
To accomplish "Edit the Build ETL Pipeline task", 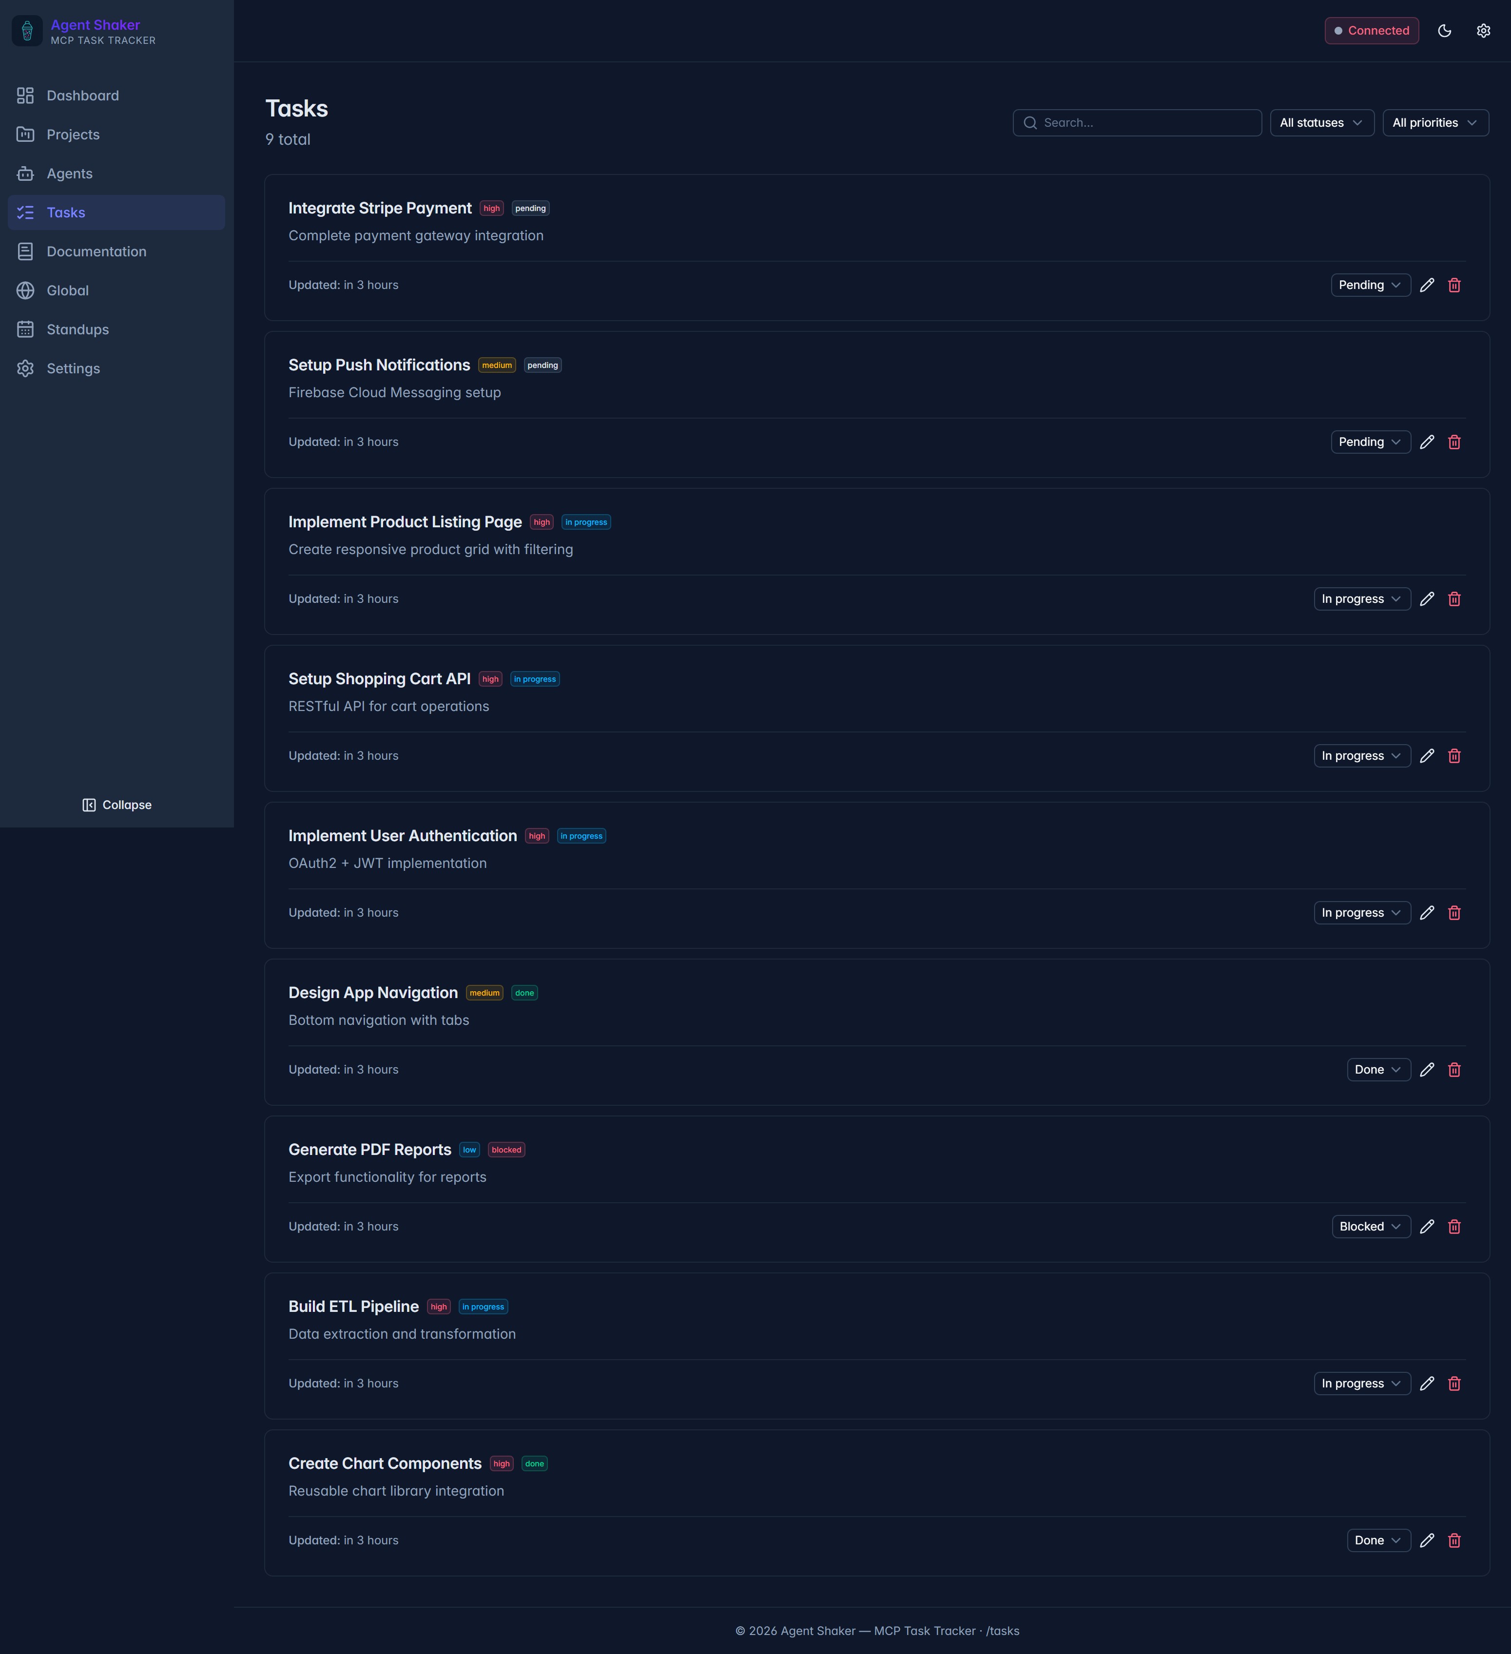I will click(1427, 1383).
